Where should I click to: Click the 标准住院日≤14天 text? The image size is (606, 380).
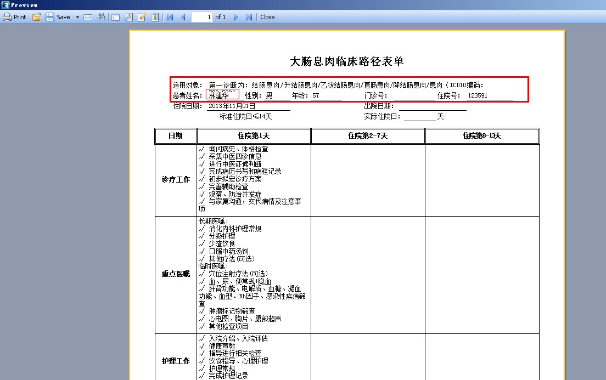246,116
